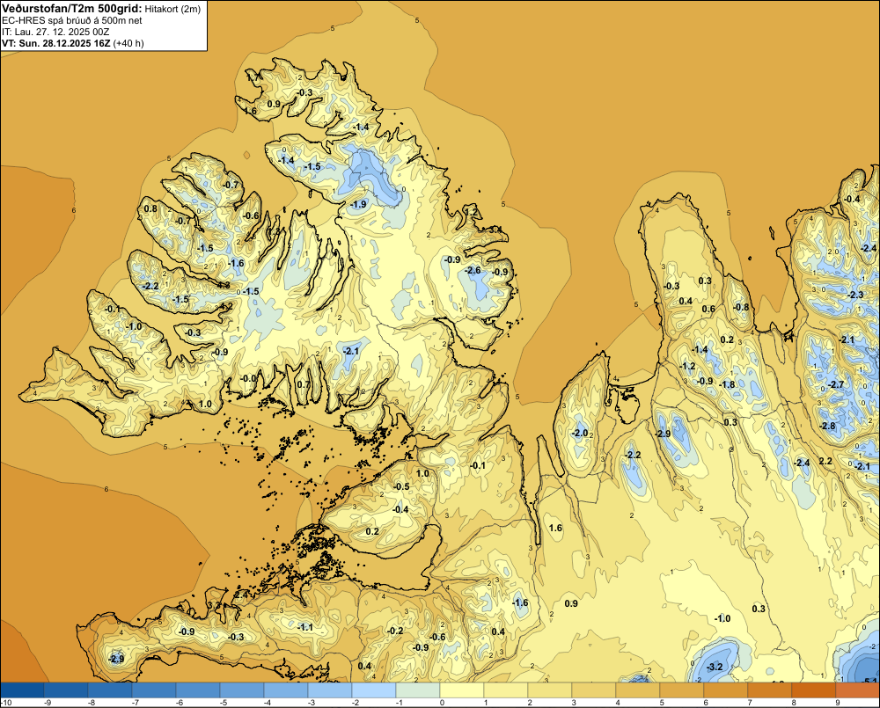Click the "-0.2" temperature value on the map

(x=396, y=631)
